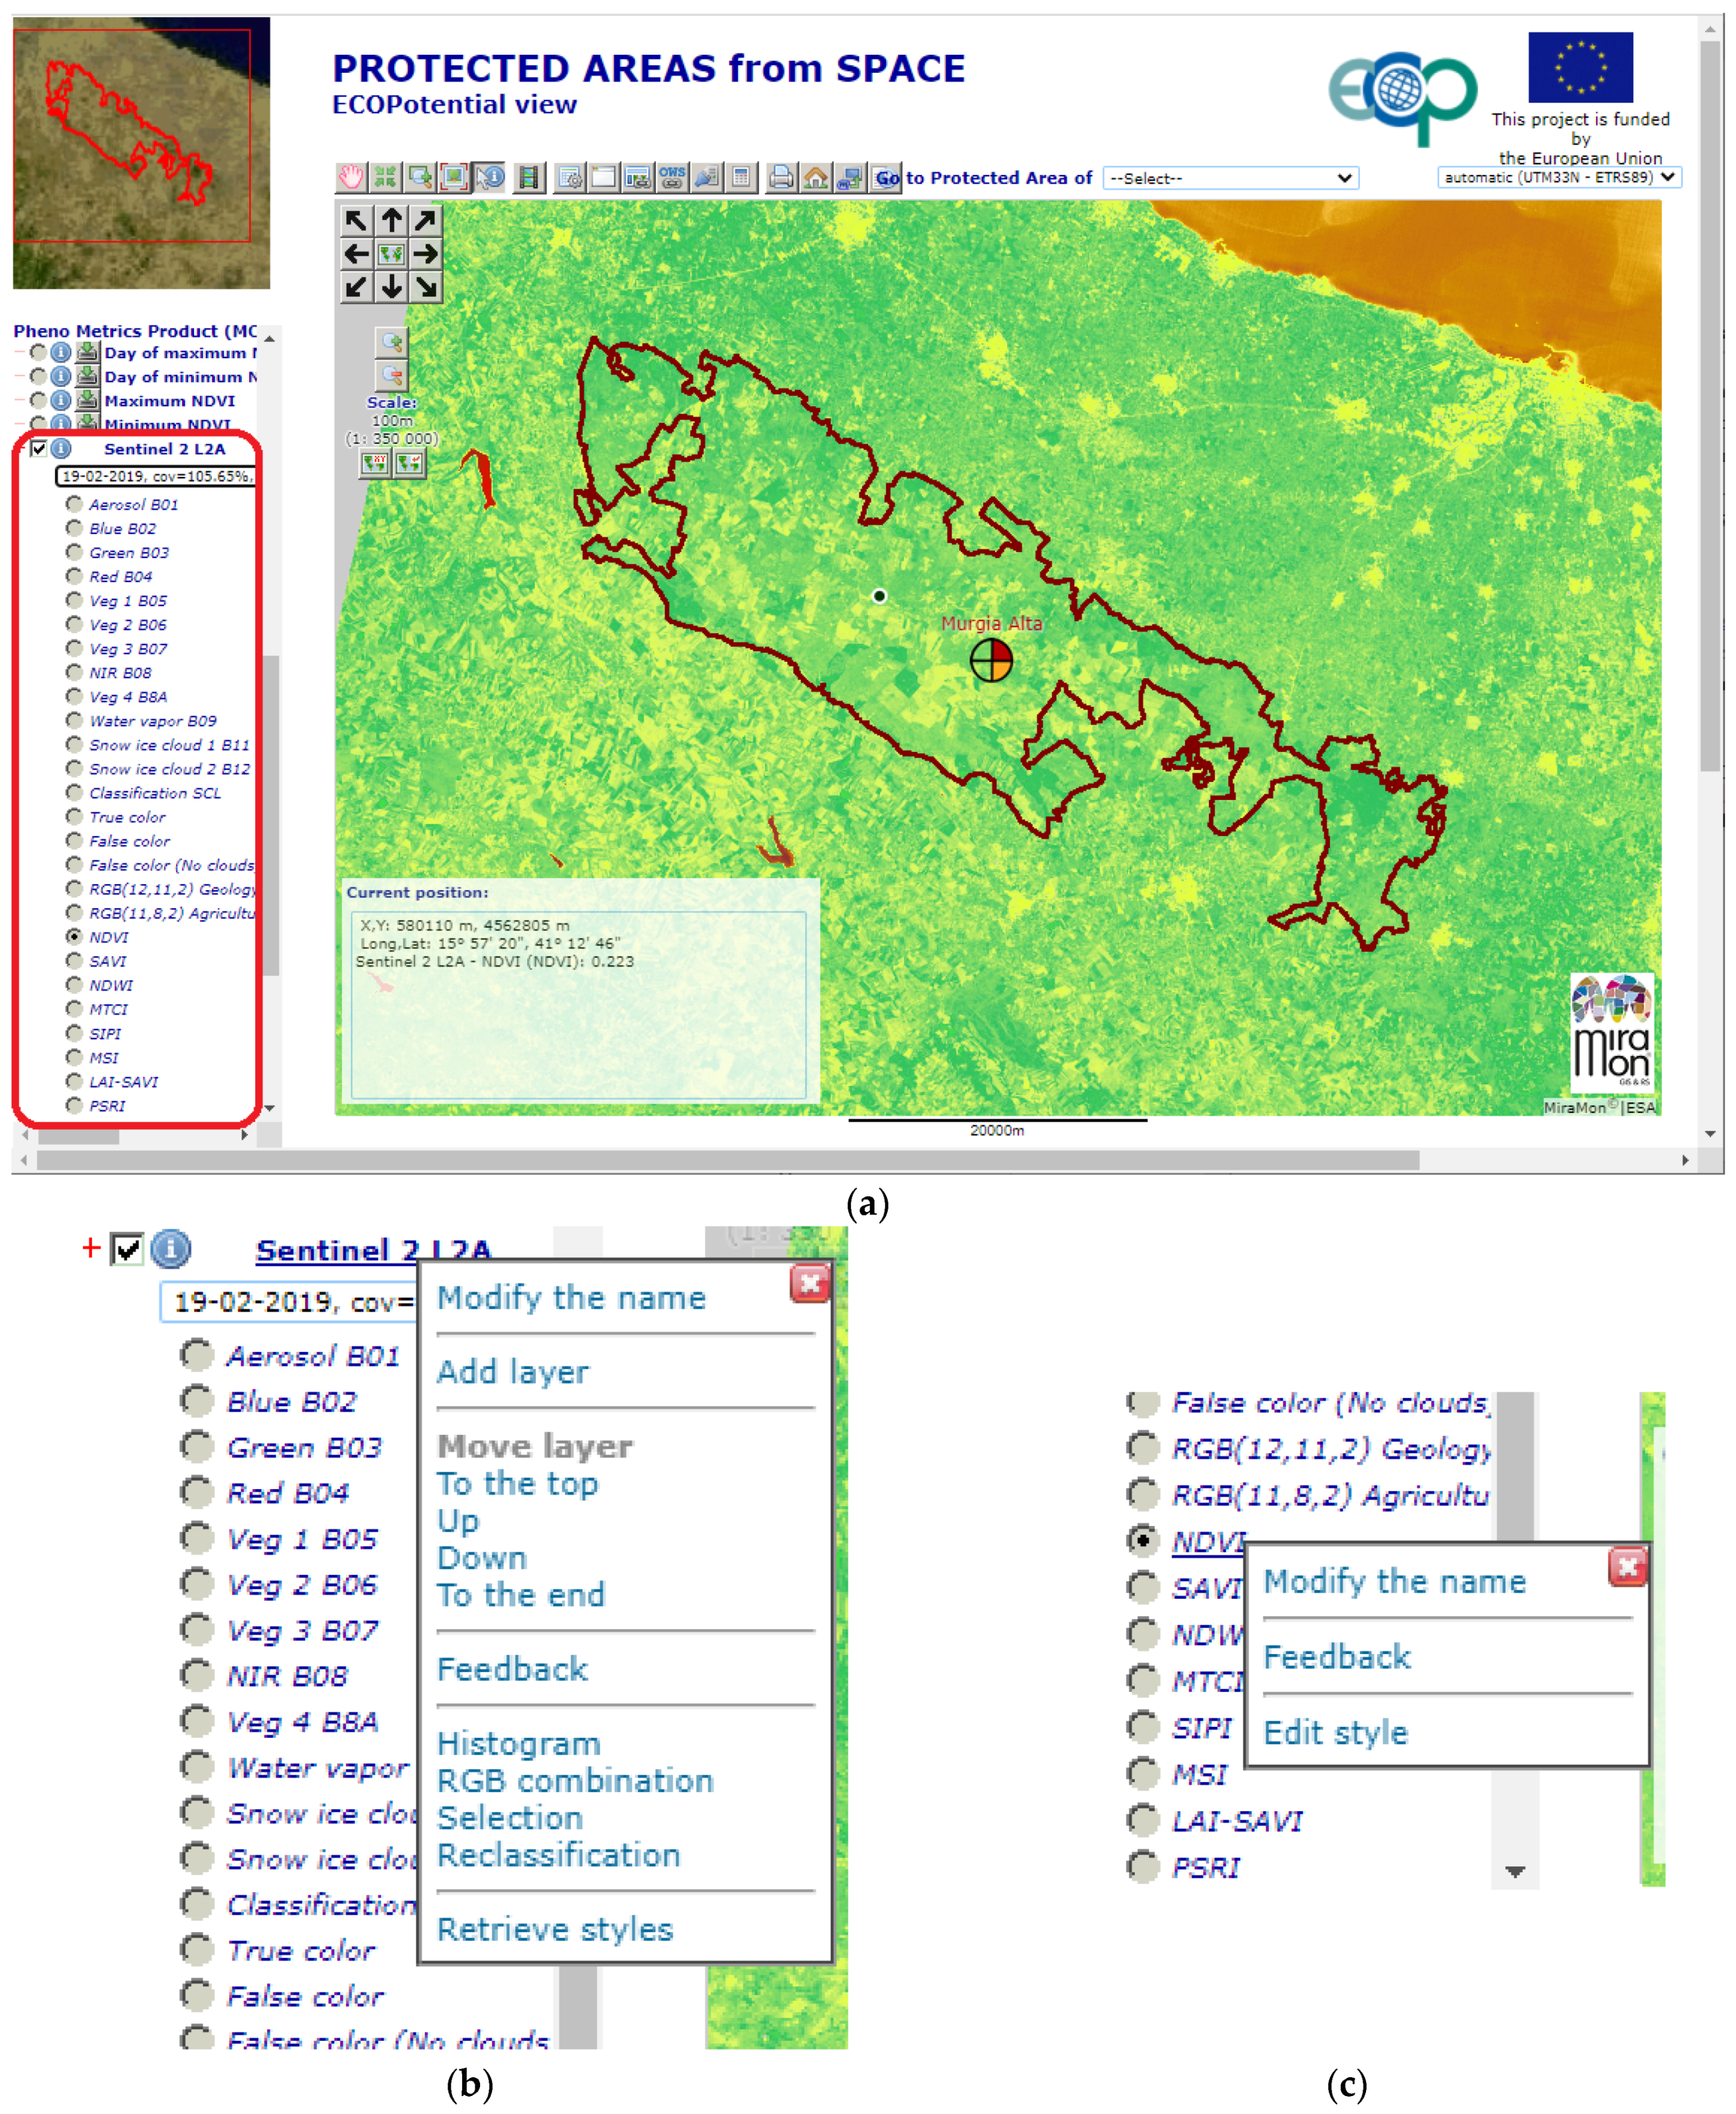Click Edit style in NDVI menu

click(x=1335, y=1732)
